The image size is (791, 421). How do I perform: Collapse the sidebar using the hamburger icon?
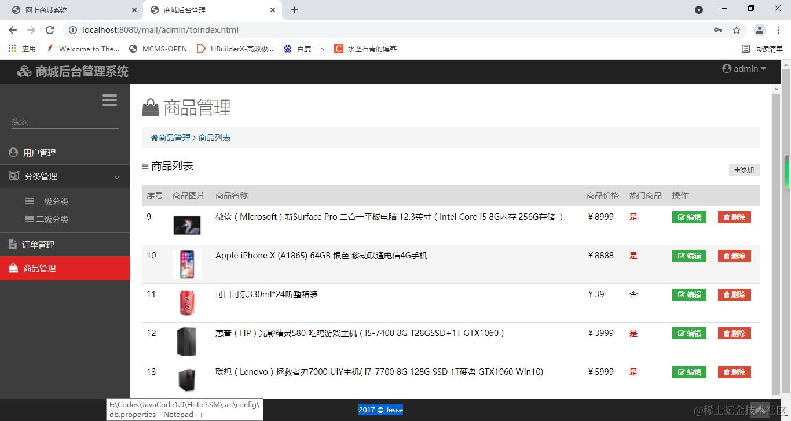(109, 99)
